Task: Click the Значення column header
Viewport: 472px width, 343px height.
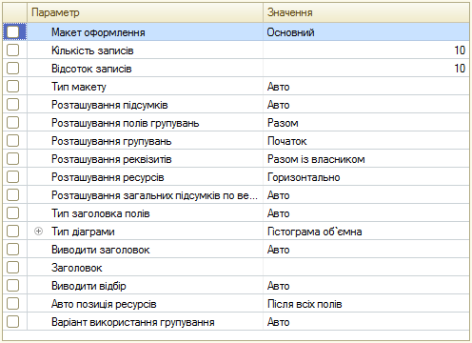Action: [366, 12]
